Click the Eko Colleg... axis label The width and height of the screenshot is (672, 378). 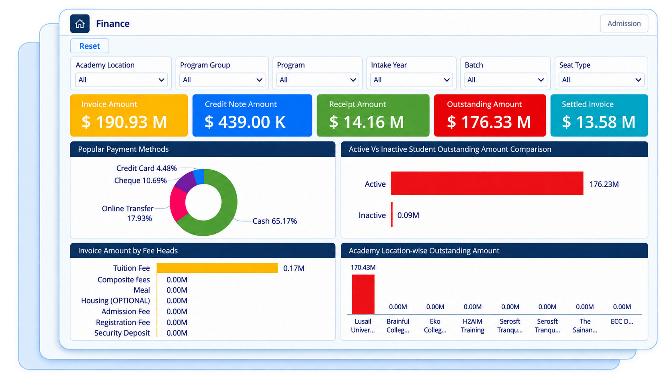[435, 326]
